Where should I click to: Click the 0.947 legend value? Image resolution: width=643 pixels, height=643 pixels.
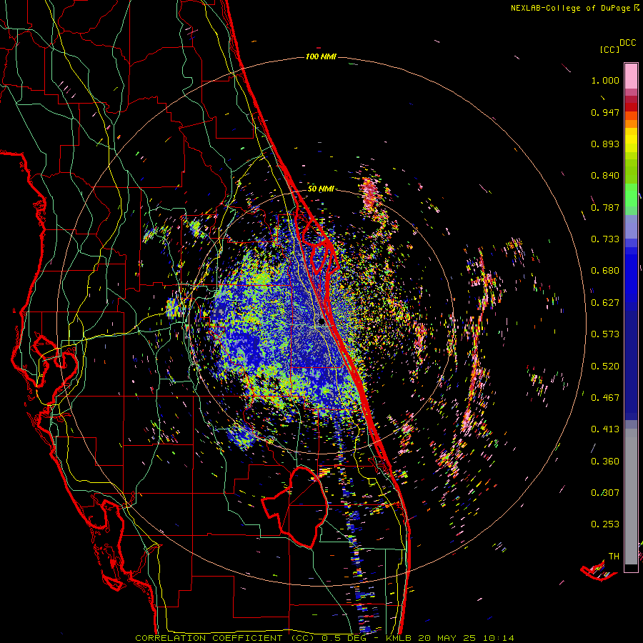click(605, 112)
